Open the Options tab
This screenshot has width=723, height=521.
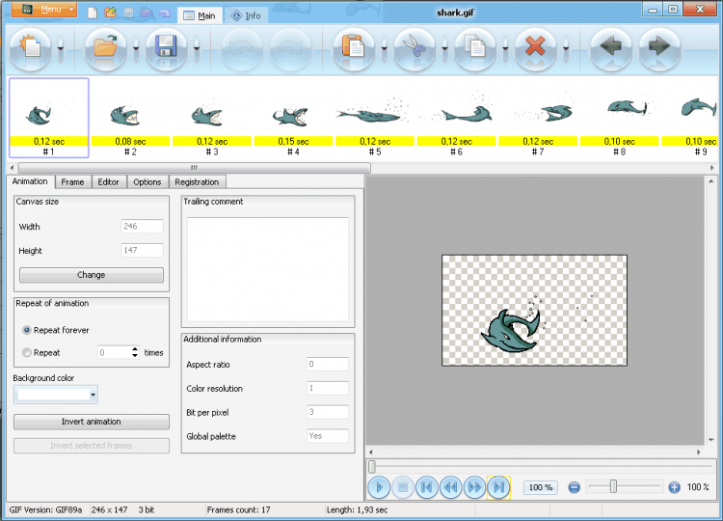(x=147, y=182)
